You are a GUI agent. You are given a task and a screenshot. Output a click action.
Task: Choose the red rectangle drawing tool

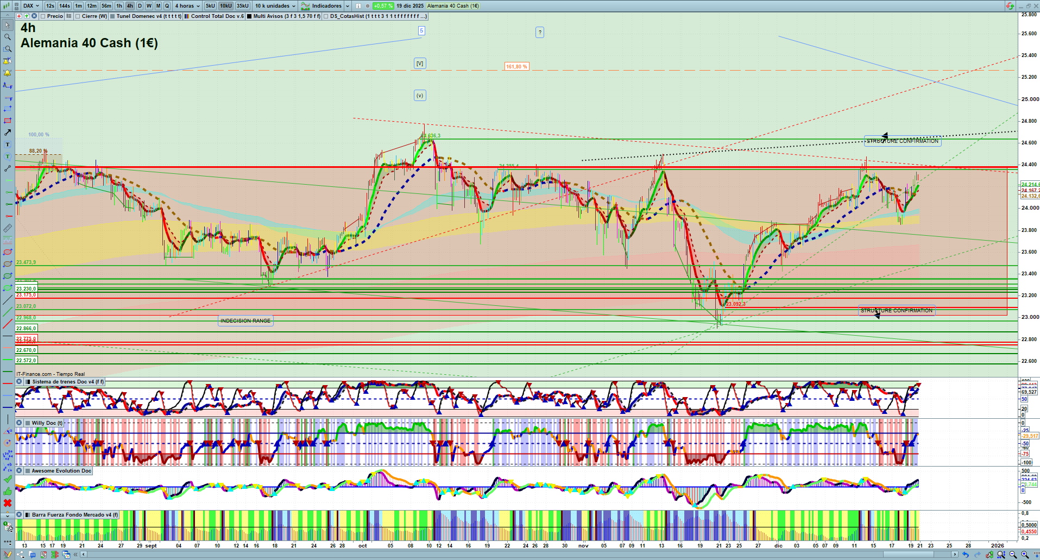(x=8, y=121)
